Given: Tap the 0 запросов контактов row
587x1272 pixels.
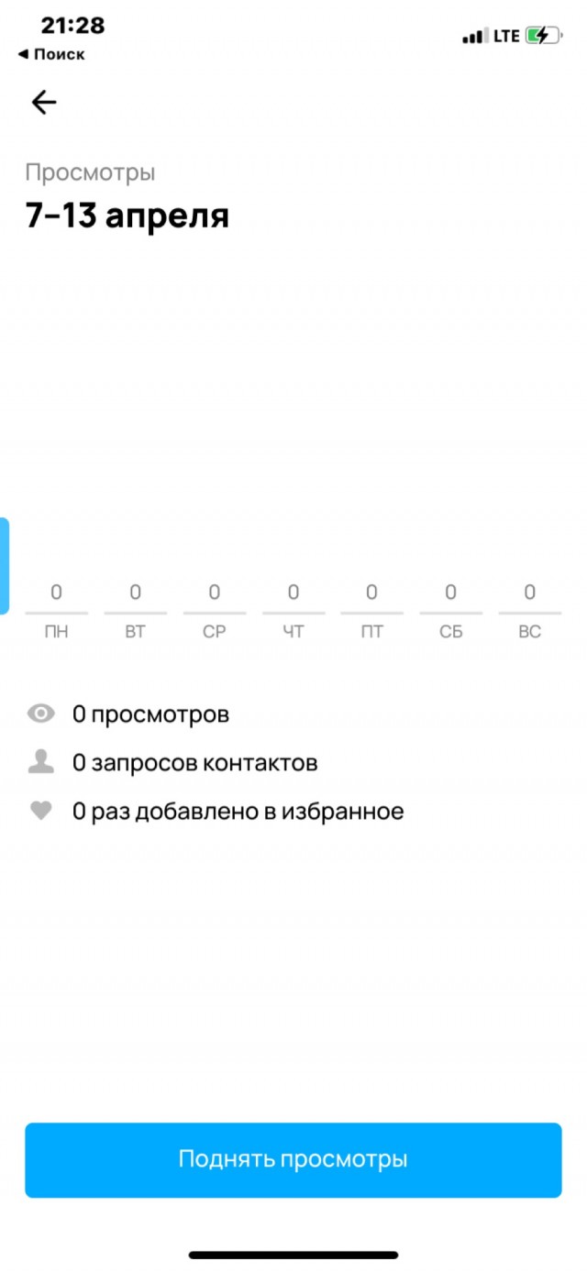Looking at the screenshot, I should tap(194, 762).
